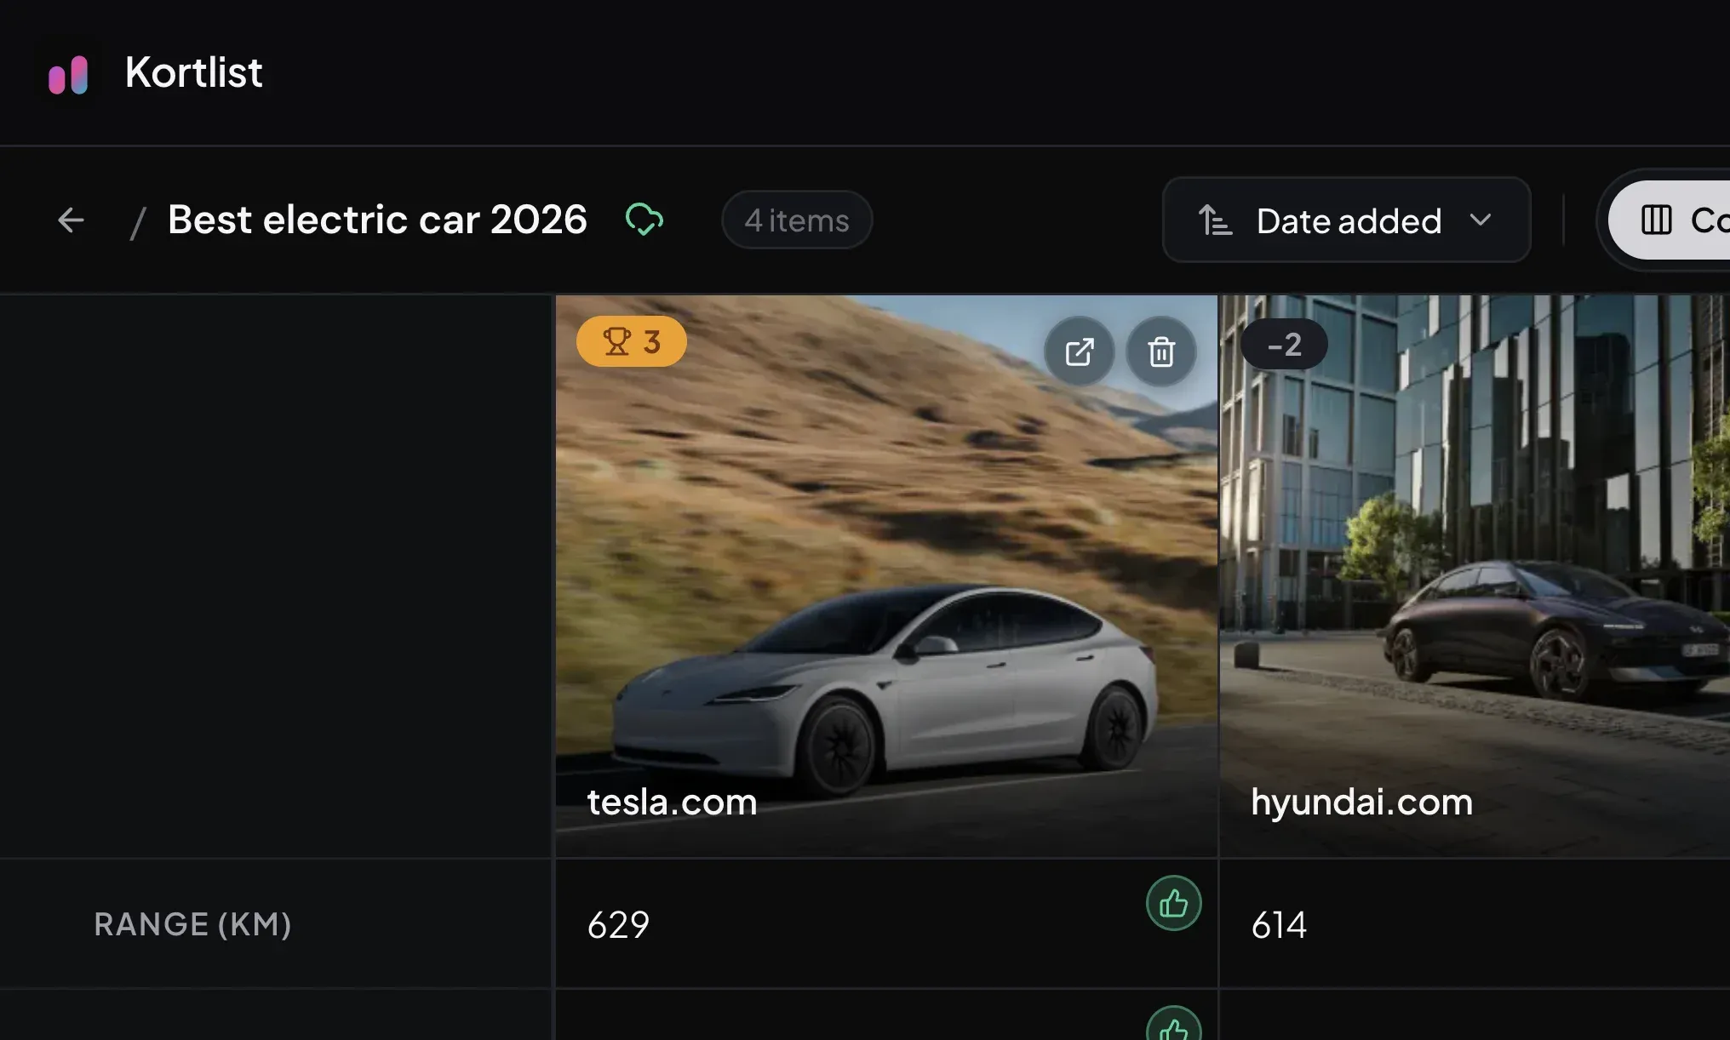Click the columns view button
Screen dimensions: 1730x1040
[1670, 220]
